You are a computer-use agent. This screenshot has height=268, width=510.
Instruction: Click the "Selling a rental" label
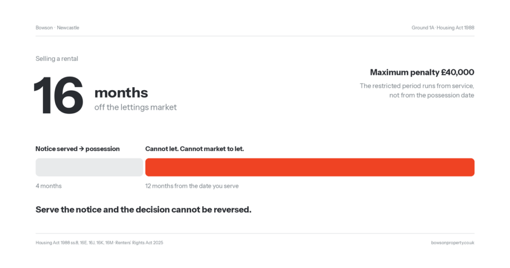(57, 59)
